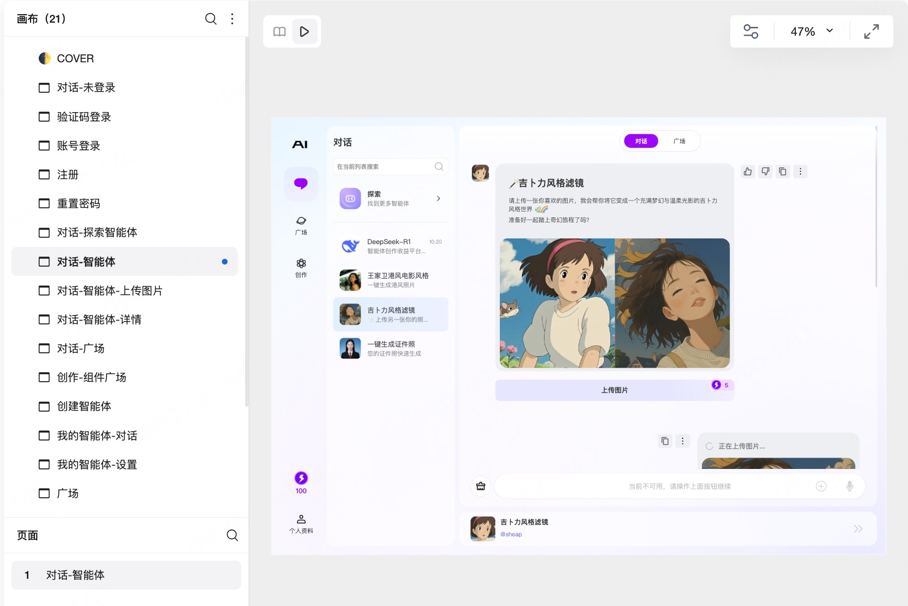Switch to the 对话 tab
This screenshot has width=908, height=606.
[641, 141]
